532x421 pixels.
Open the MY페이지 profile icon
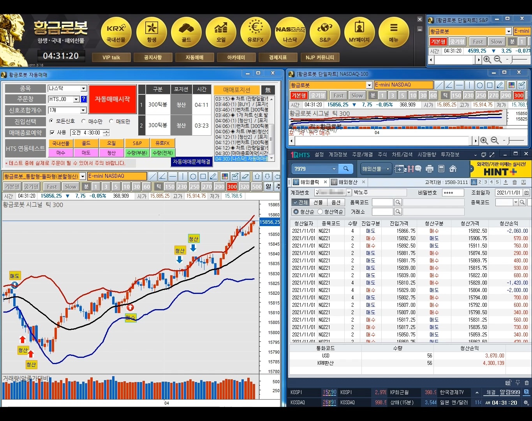pos(359,33)
